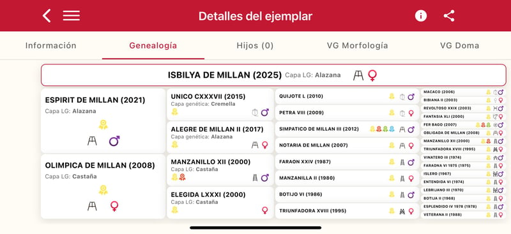Click the female symbol on ELEGIDA LXXXI card
Image resolution: width=511 pixels, height=234 pixels.
pyautogui.click(x=265, y=210)
